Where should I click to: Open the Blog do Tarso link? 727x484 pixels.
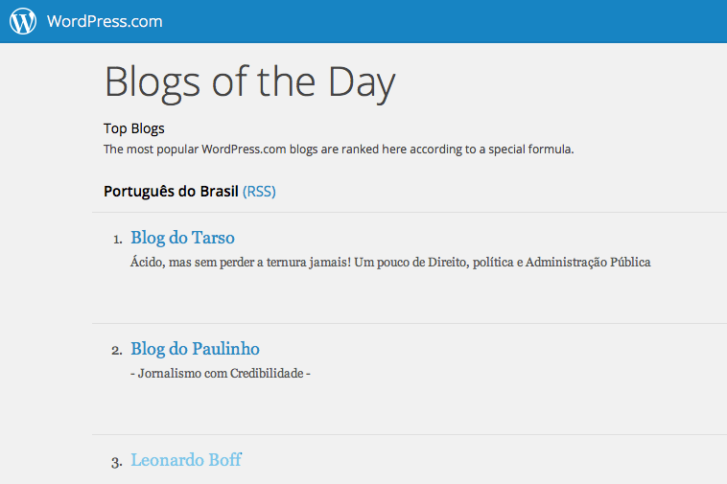tap(182, 238)
